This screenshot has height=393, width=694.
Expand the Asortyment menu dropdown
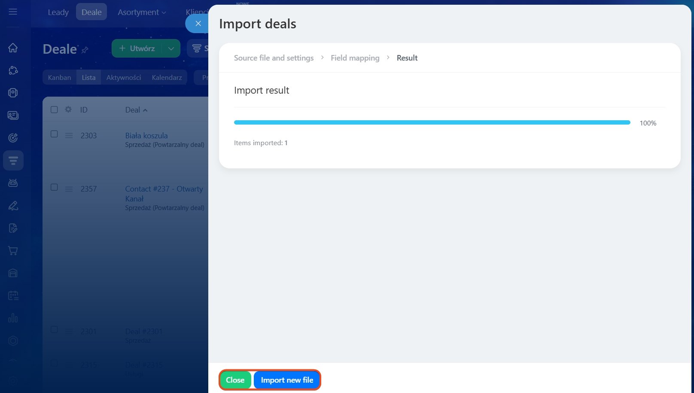tap(142, 12)
